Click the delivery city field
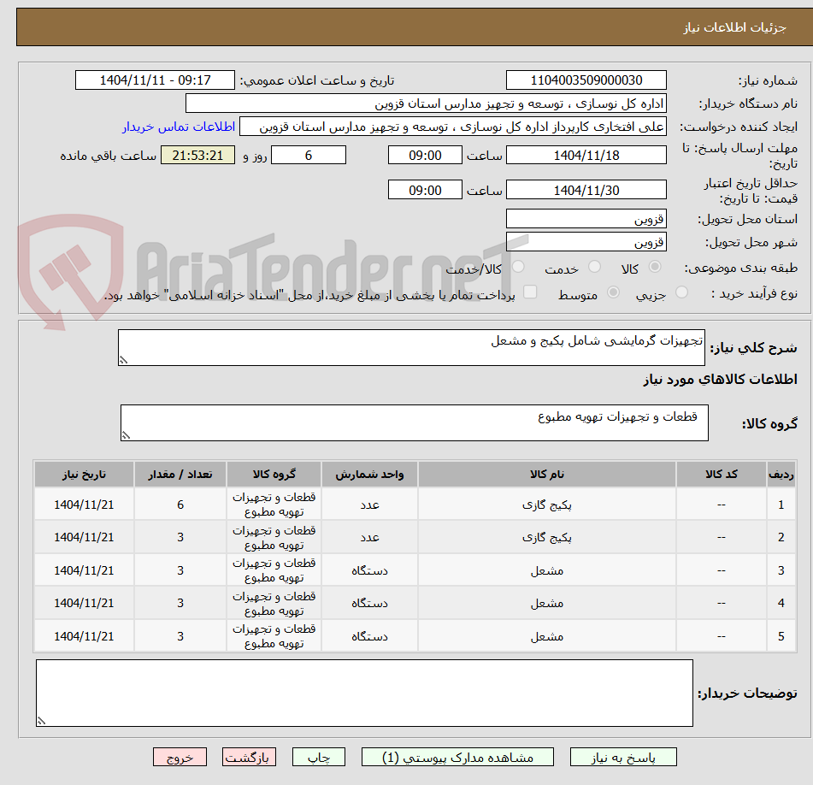This screenshot has width=813, height=785. click(x=586, y=242)
